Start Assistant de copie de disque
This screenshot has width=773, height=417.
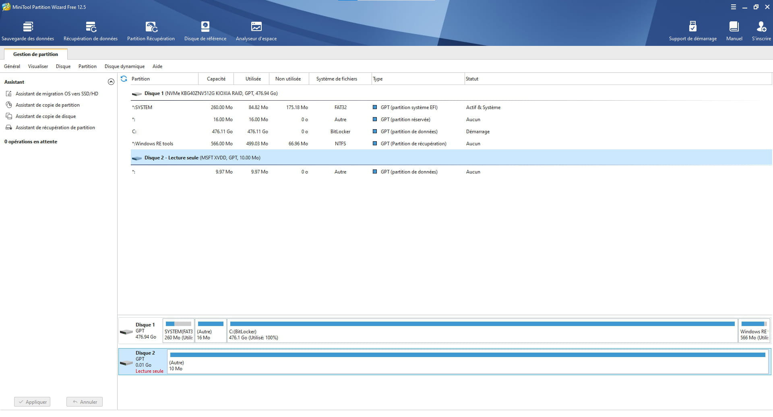point(45,116)
